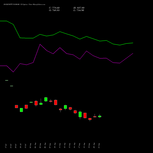Click the 29 Jul date label
153x153 pixels.
click(x=16, y=146)
